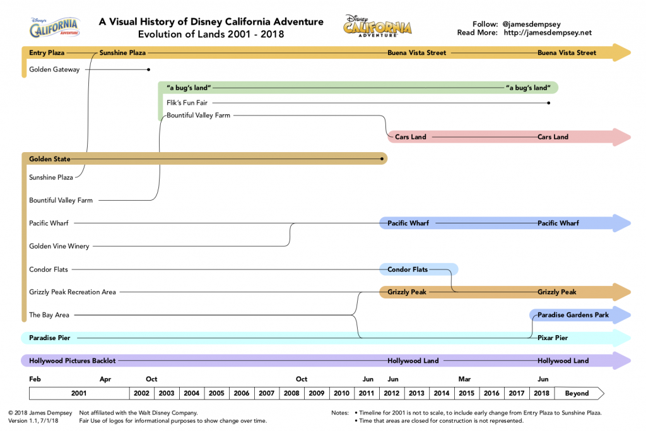Select the 2008 year cell
Screen dimensions: 646x431
pos(291,393)
